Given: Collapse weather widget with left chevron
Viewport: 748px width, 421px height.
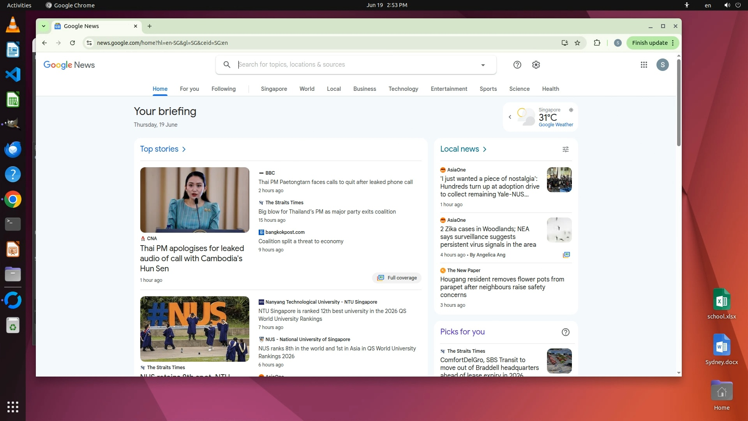Looking at the screenshot, I should (510, 117).
